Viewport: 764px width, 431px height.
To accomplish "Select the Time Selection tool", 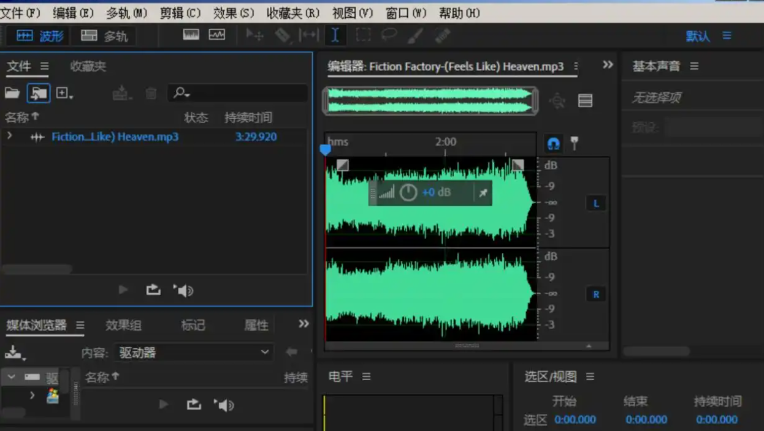I will (x=335, y=36).
